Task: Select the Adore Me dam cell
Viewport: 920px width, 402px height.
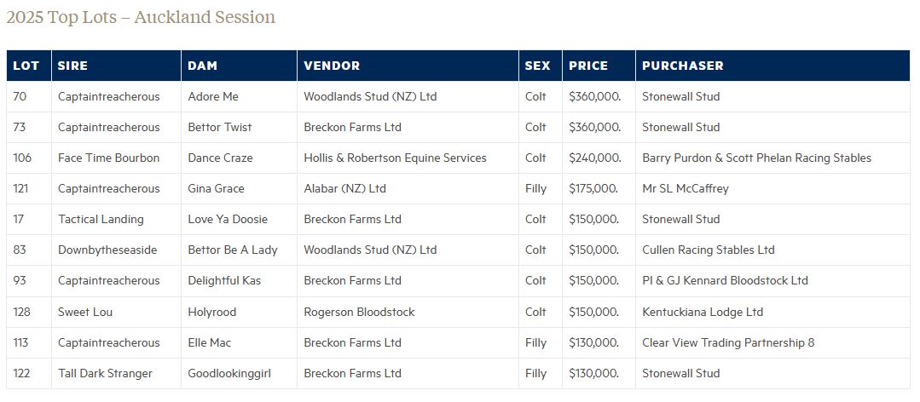Action: tap(213, 96)
